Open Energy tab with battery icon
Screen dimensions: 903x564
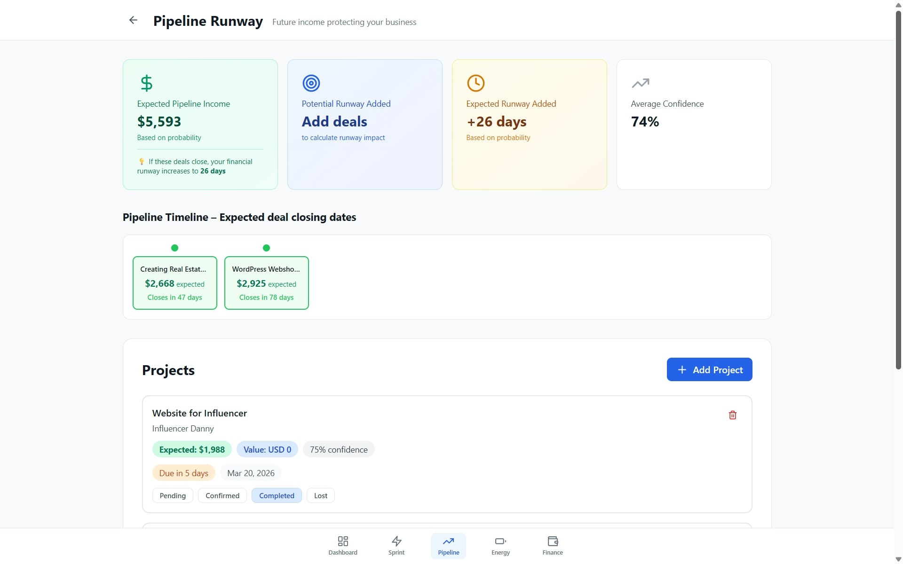[x=500, y=546]
